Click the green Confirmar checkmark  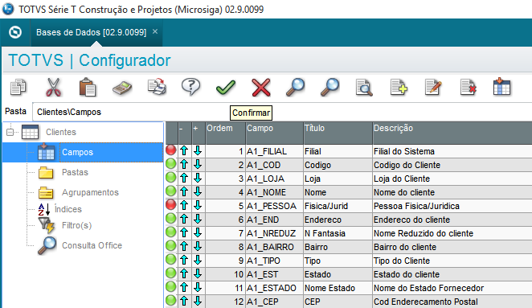click(226, 88)
